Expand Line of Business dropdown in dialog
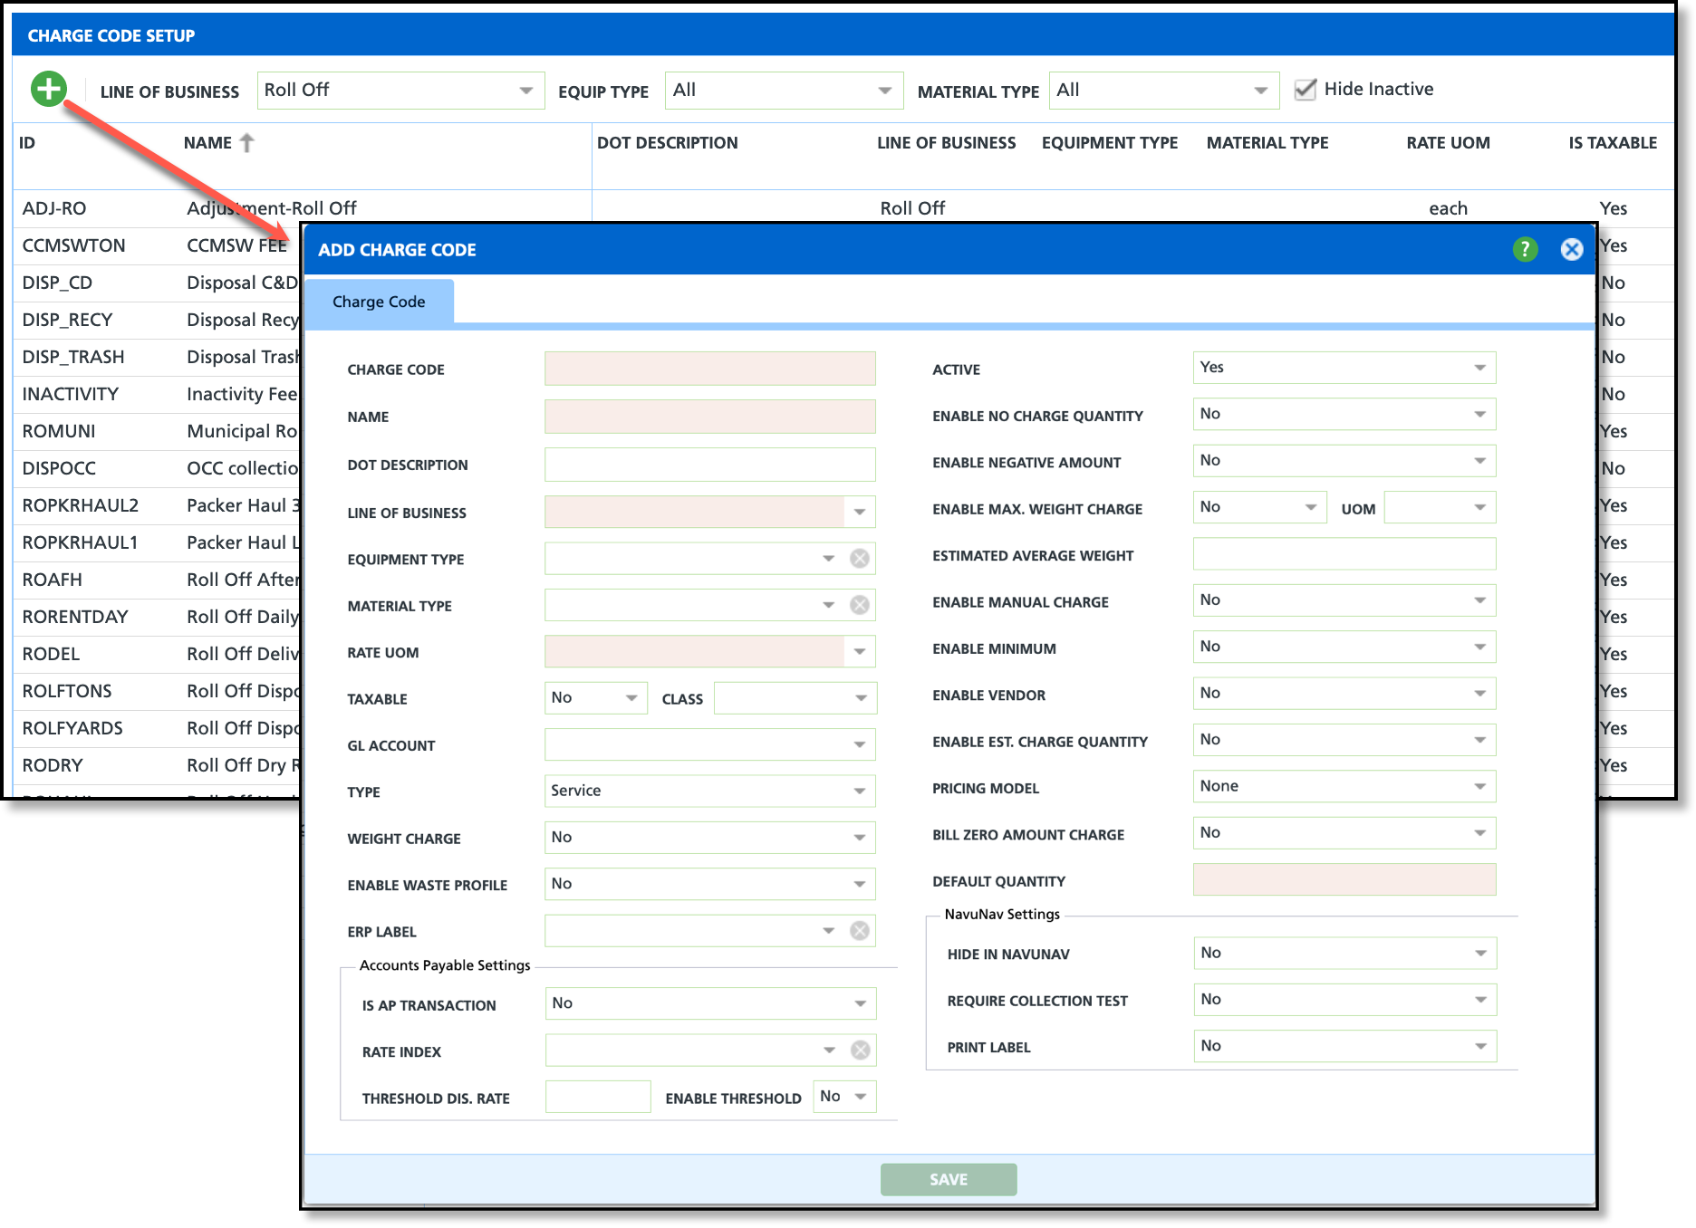 (860, 513)
